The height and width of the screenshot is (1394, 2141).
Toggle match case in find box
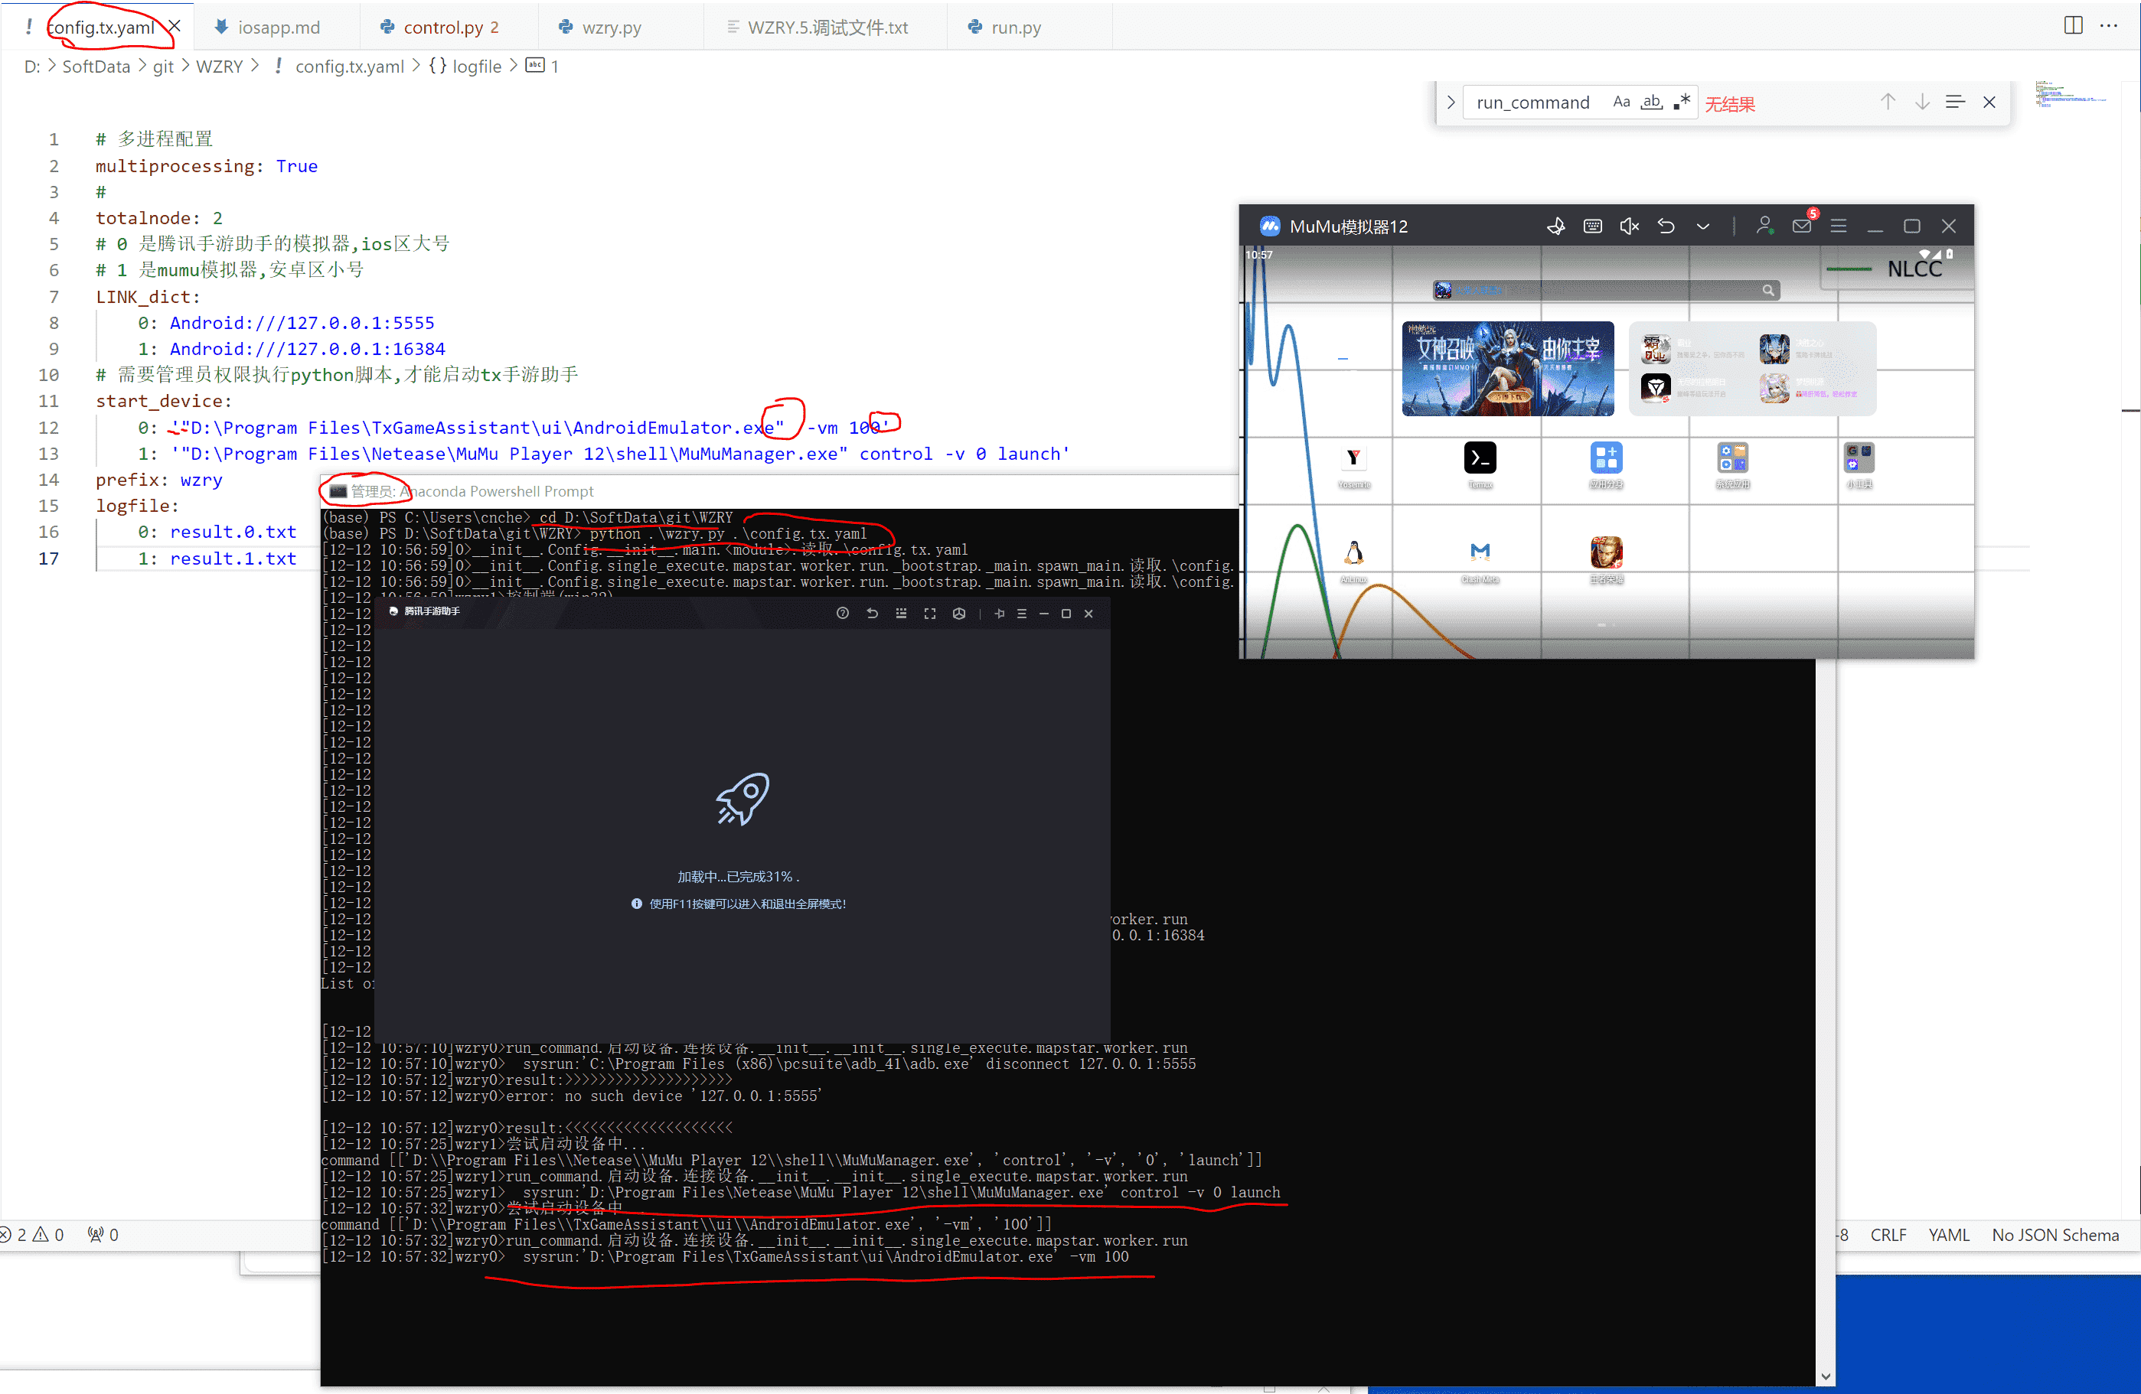1621,103
